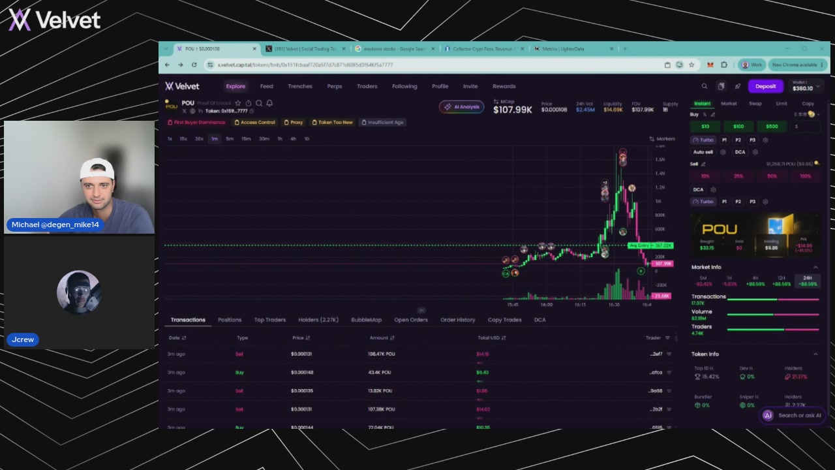Screen dimensions: 835x470
Task: Toggle the Auto sell option
Action: click(x=703, y=152)
